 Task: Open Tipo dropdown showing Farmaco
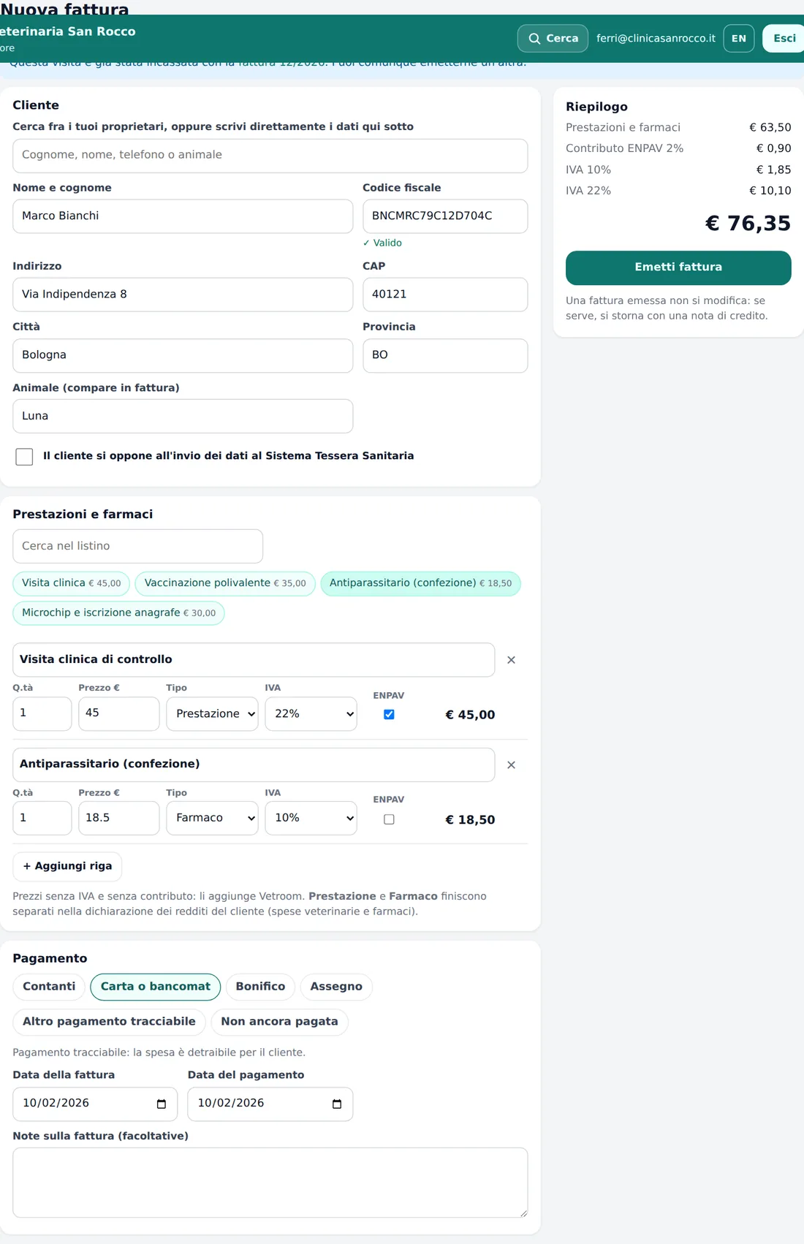pyautogui.click(x=212, y=818)
